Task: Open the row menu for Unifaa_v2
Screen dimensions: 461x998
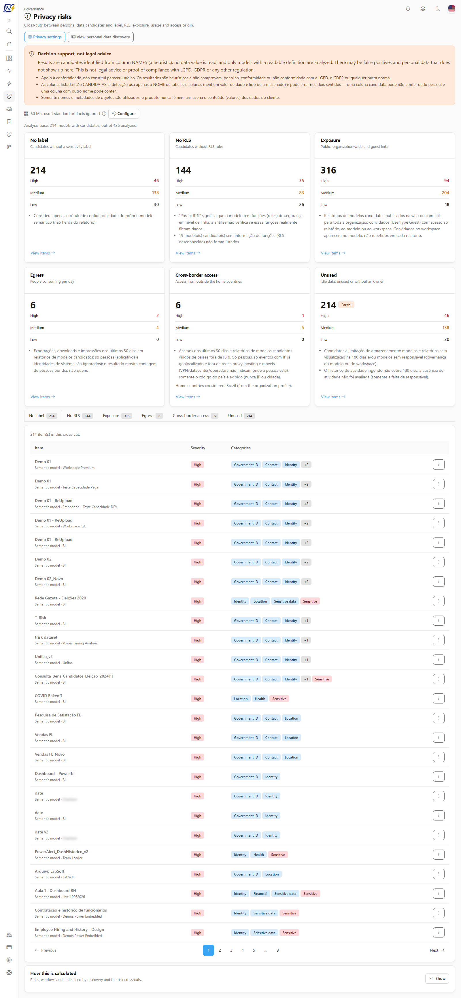Action: [439, 659]
